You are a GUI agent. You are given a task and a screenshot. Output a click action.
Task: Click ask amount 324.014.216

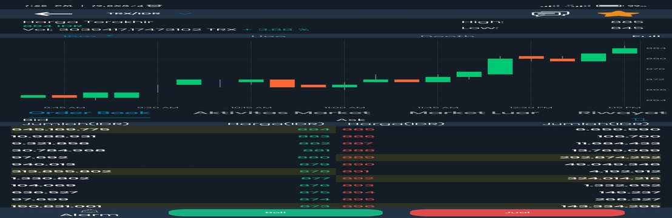[x=614, y=178]
